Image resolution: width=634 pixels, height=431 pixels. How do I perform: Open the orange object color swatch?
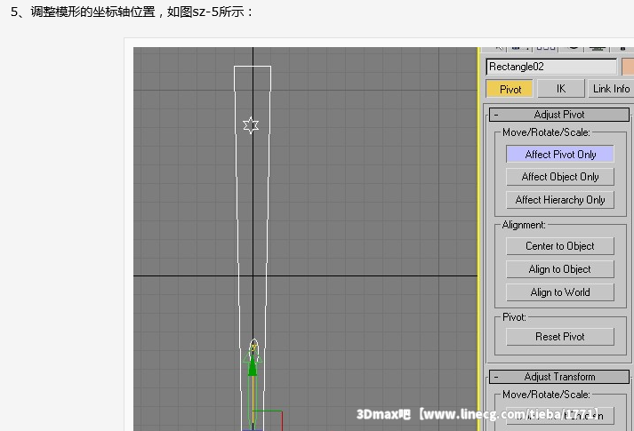click(628, 67)
